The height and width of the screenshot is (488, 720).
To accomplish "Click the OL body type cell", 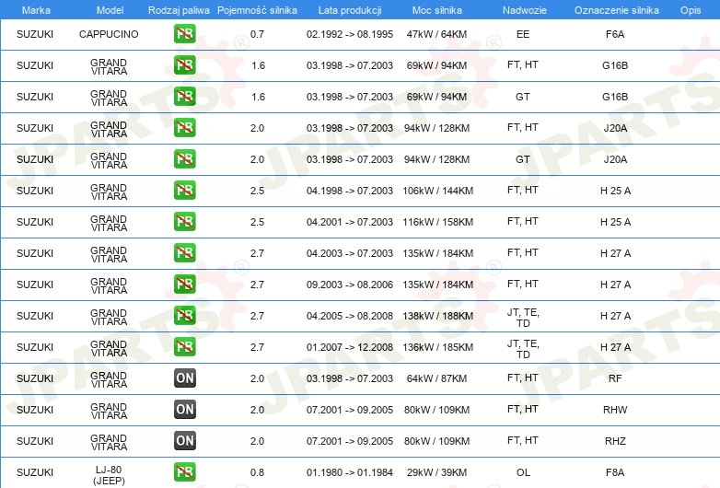I will (x=523, y=472).
